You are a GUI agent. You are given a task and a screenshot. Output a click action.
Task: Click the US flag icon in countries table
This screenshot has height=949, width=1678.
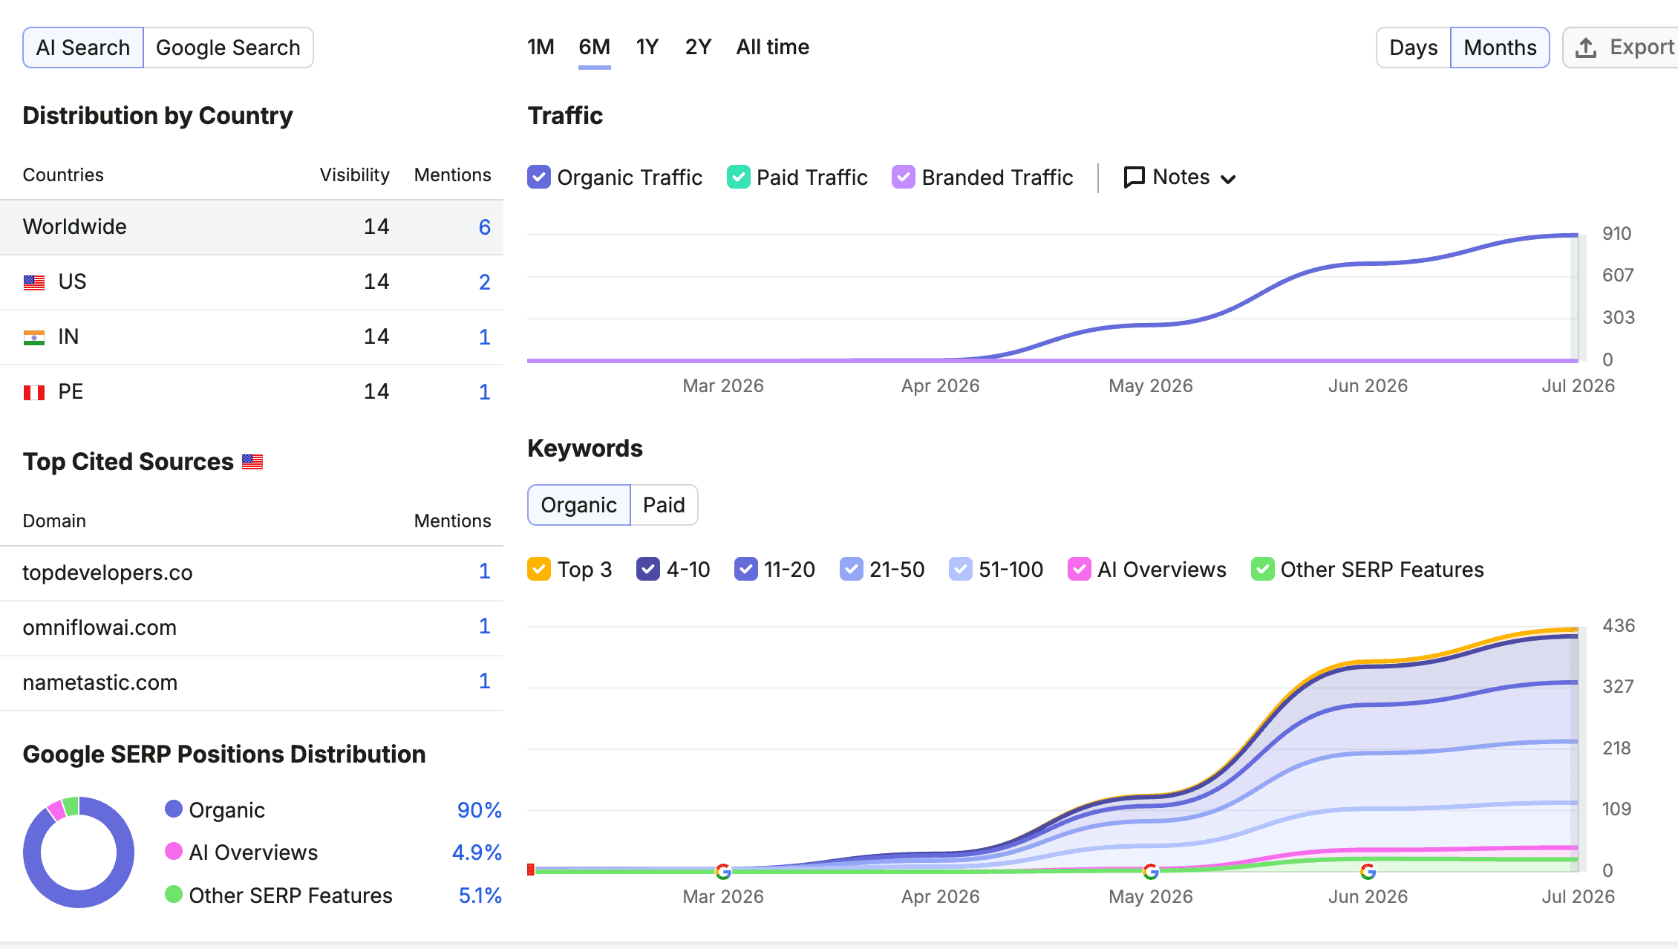(x=34, y=282)
